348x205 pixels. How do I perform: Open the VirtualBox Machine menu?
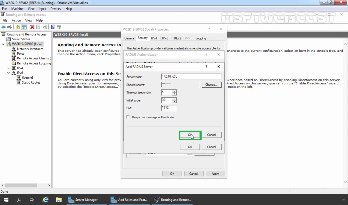point(17,8)
